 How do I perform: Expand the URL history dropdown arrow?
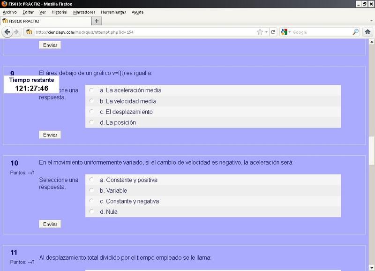click(267, 32)
